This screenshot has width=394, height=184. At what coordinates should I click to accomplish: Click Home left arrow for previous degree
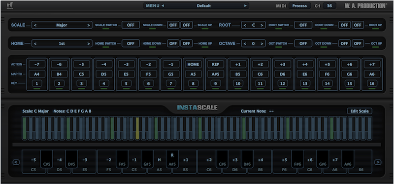pos(35,43)
